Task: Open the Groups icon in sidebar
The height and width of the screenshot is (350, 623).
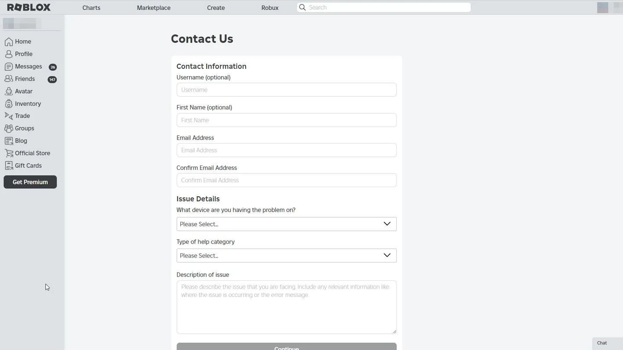Action: coord(9,128)
